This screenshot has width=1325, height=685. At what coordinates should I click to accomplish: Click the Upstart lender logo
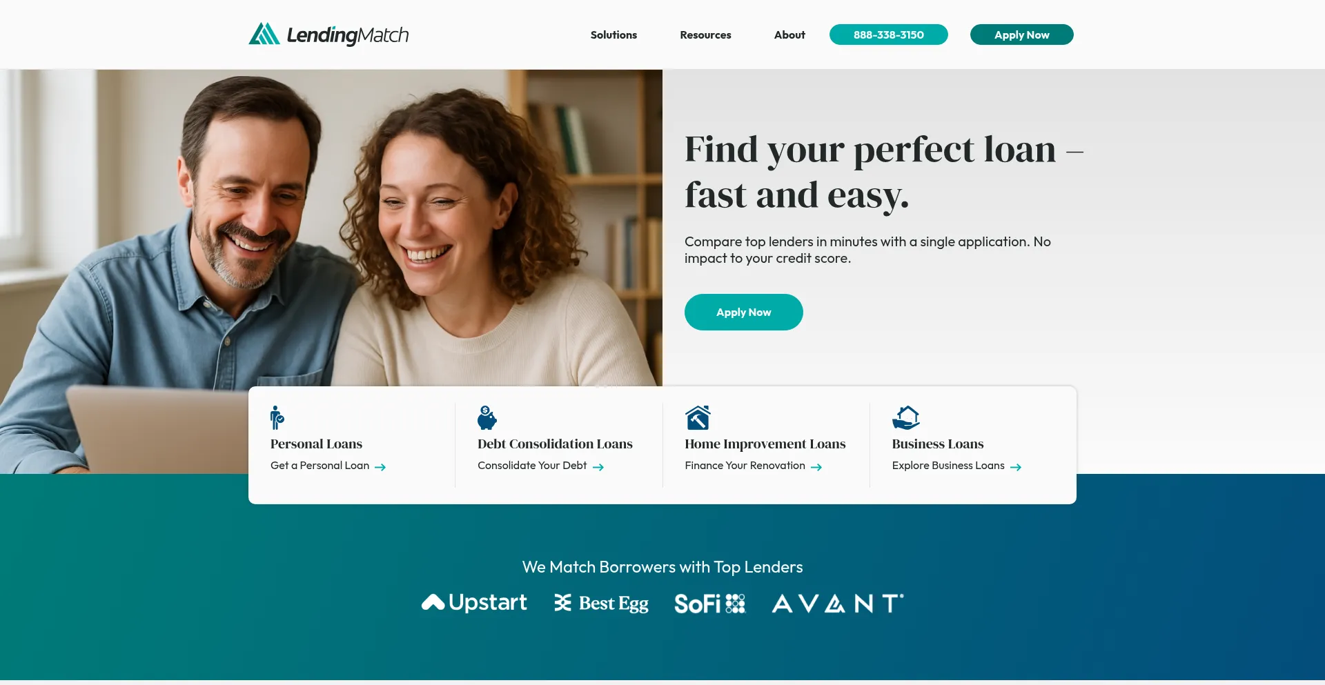point(474,603)
